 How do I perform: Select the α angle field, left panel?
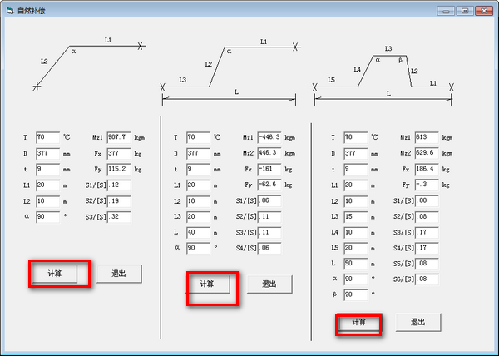[x=47, y=217]
